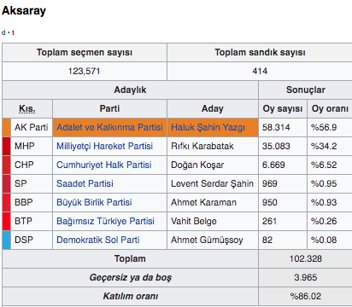Click the CHP abbreviation cell

32,165
